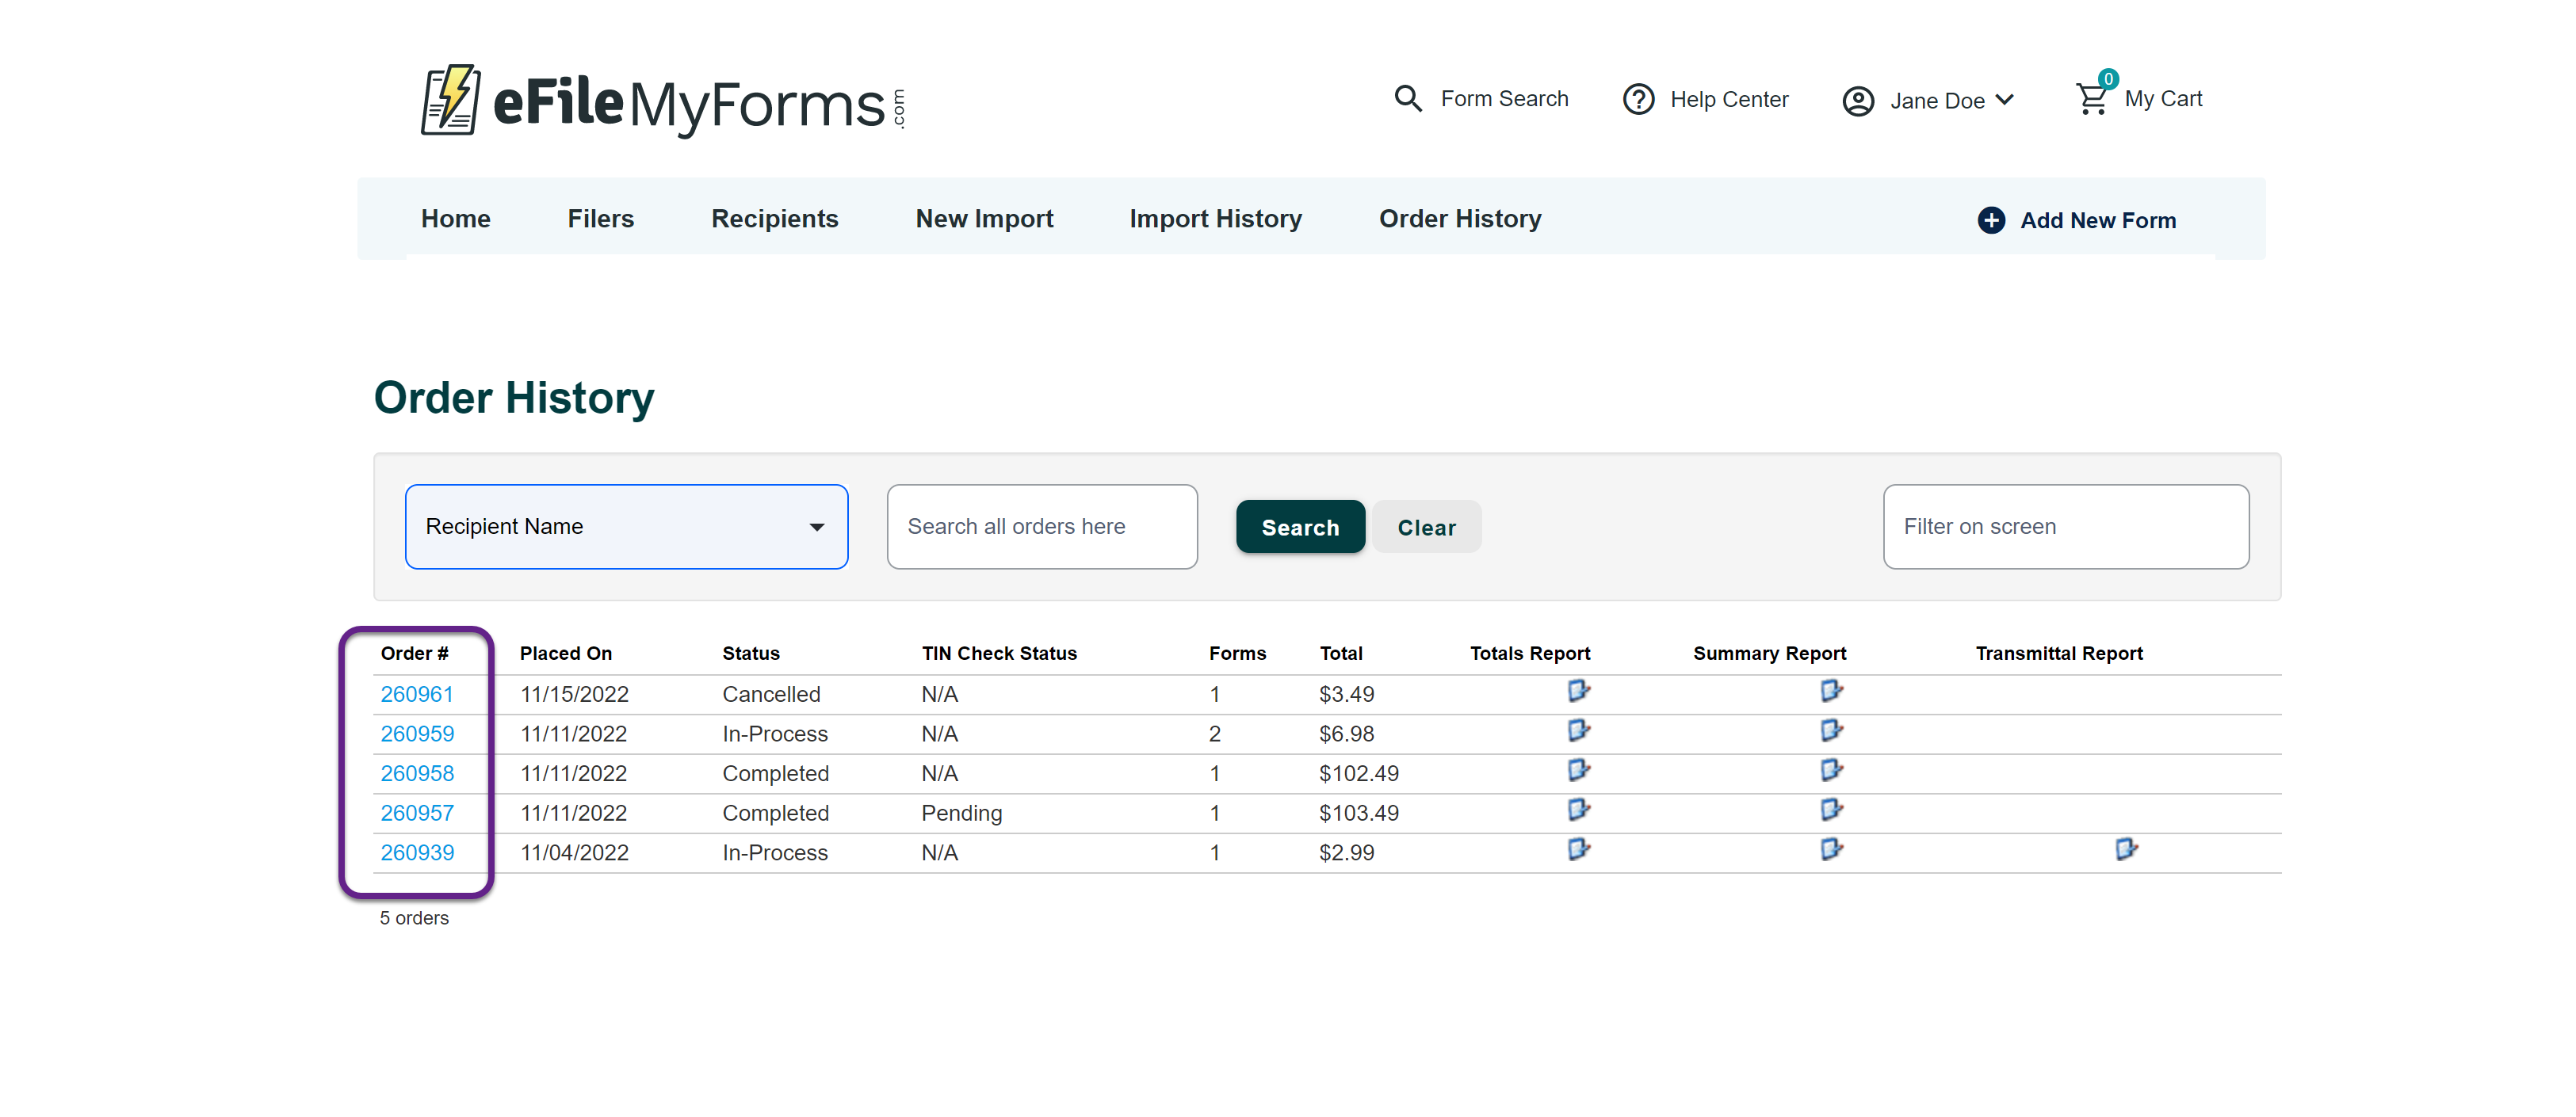Navigate to the Recipients section

coord(775,218)
